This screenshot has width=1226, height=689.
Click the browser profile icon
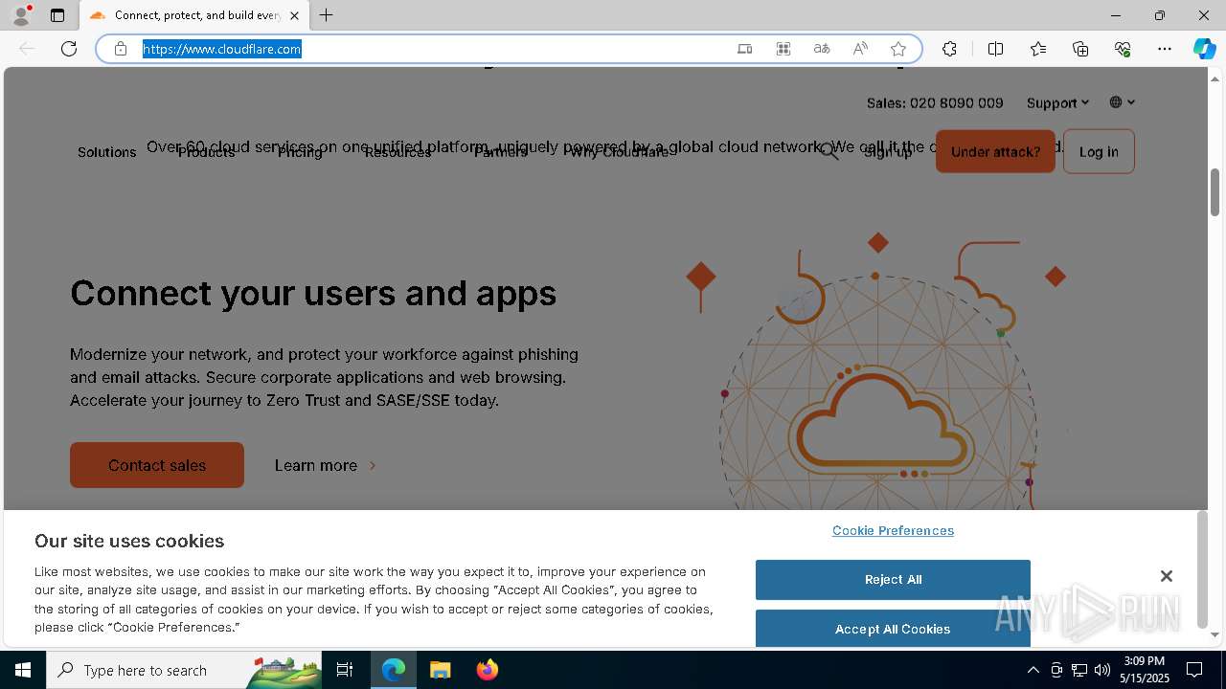(20, 15)
